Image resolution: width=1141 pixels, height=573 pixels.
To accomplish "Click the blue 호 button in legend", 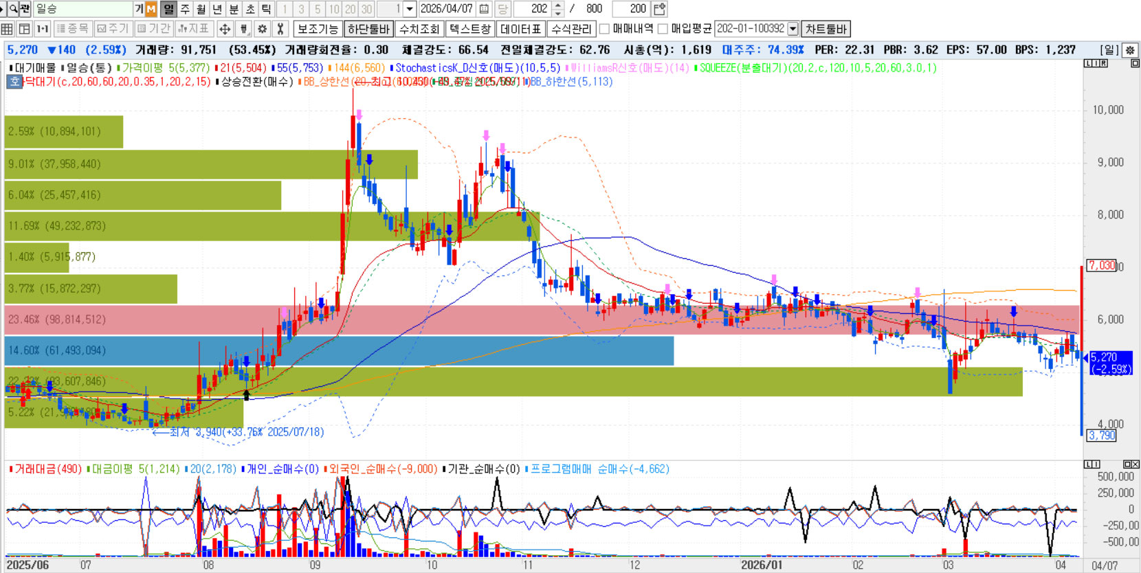I will click(x=15, y=82).
